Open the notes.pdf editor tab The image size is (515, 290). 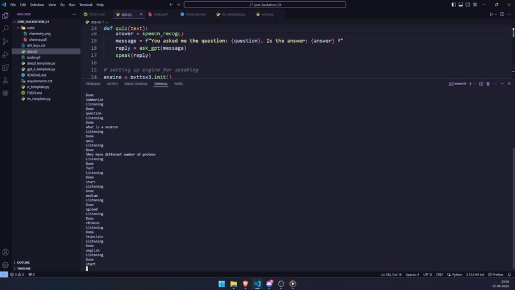(160, 15)
